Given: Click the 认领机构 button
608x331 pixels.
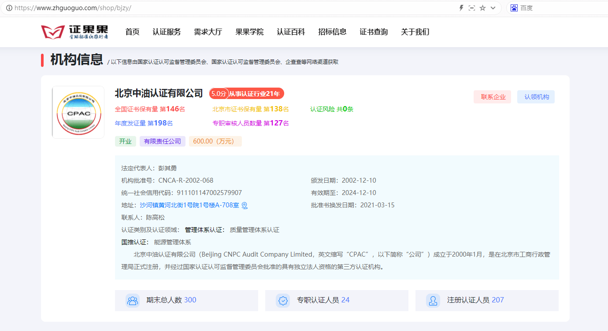Looking at the screenshot, I should (536, 97).
